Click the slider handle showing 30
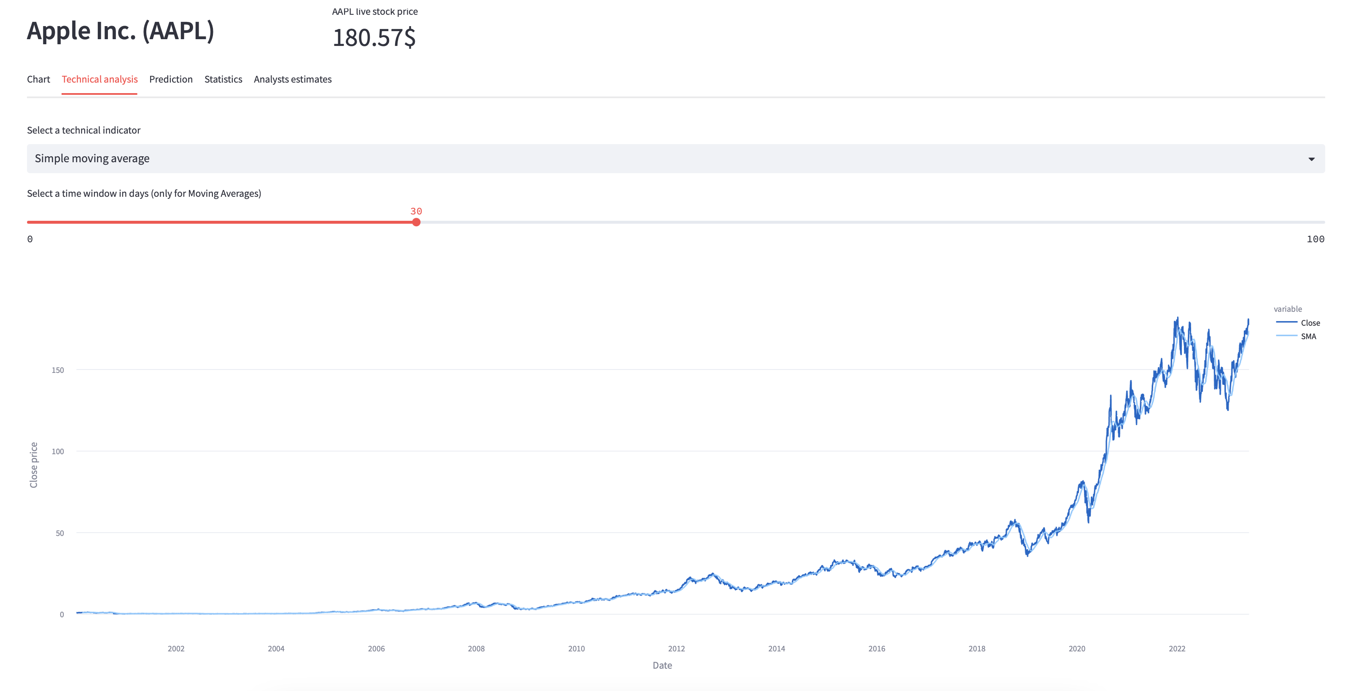 pos(416,222)
